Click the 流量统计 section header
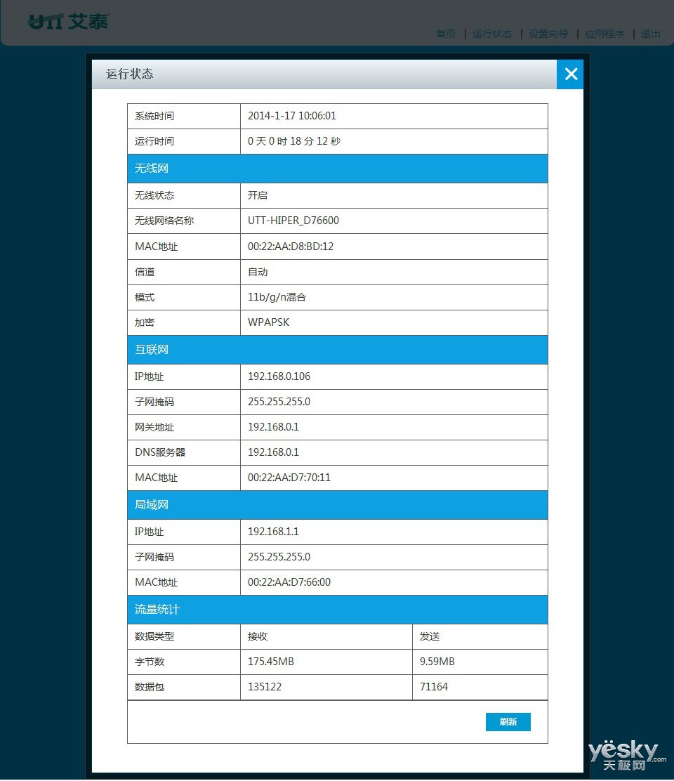The width and height of the screenshot is (674, 781). point(338,610)
